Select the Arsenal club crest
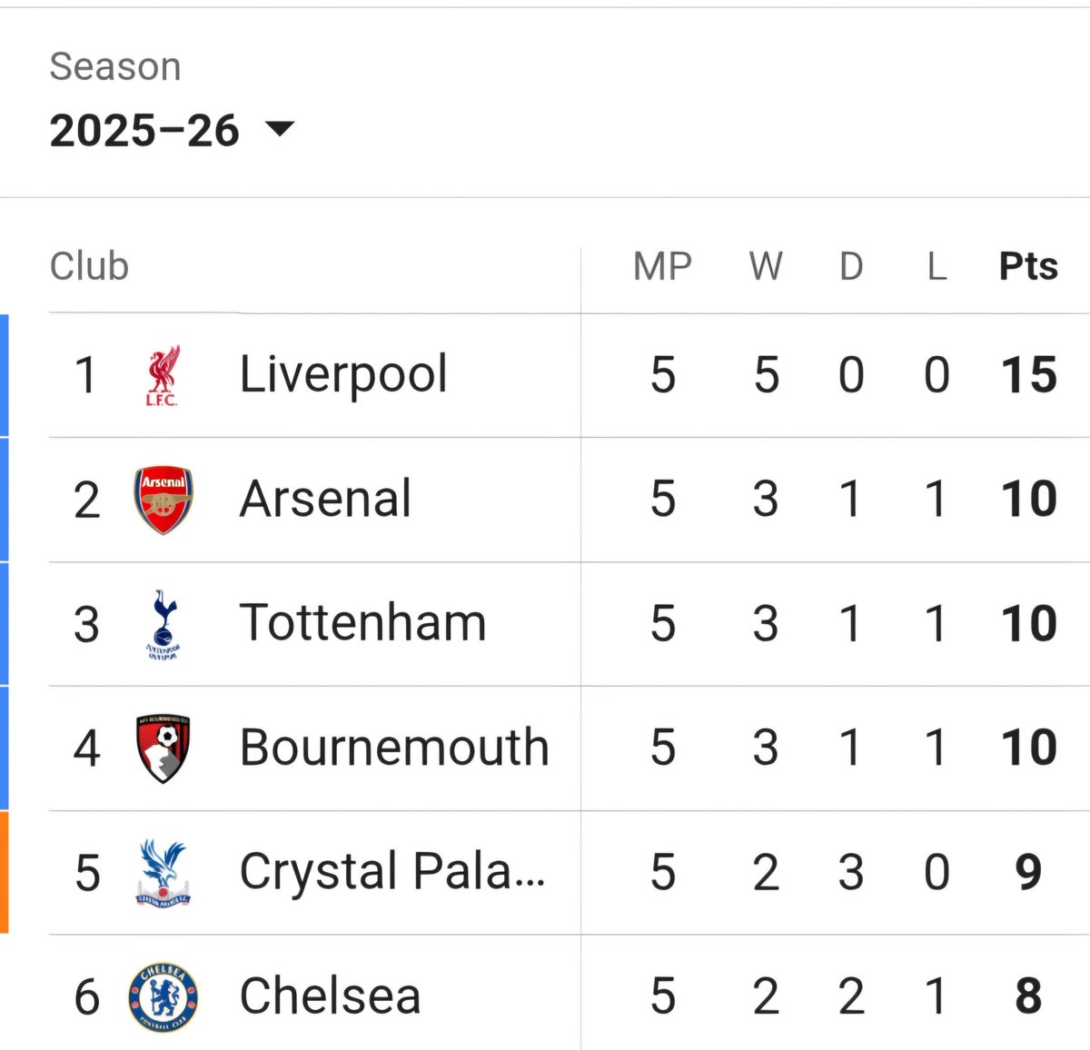 (163, 500)
